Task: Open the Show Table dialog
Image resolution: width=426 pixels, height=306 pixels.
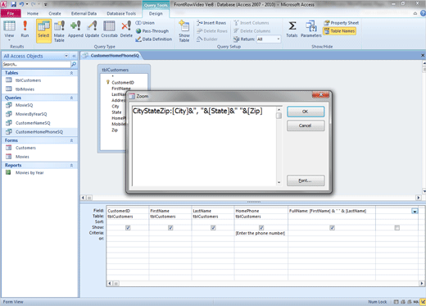Action: pyautogui.click(x=184, y=31)
